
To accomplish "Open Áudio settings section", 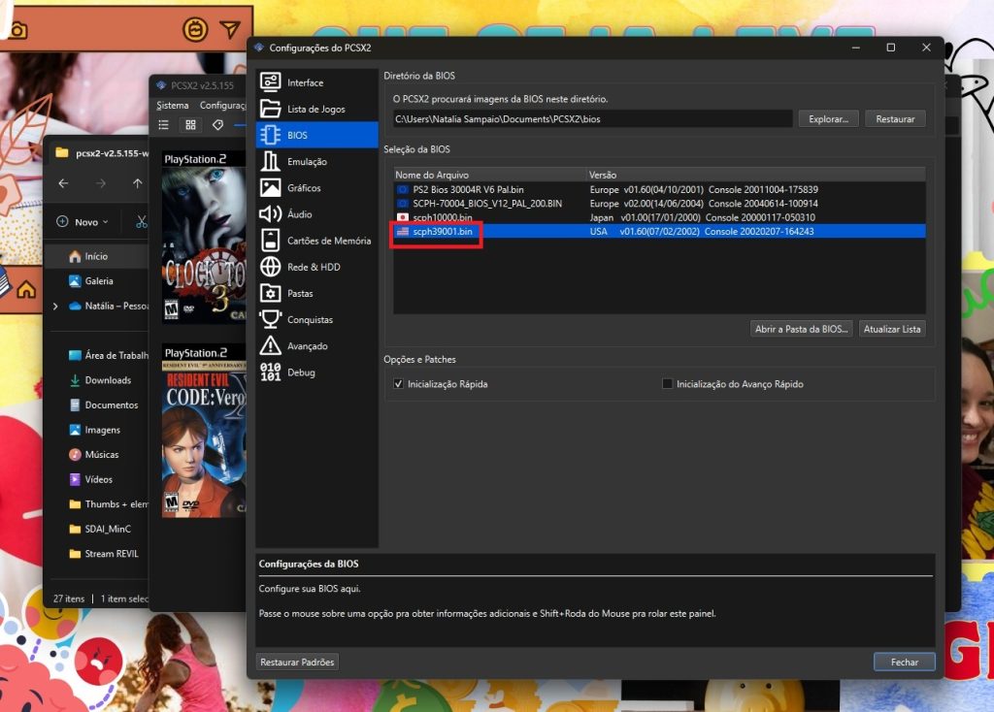I will tap(299, 214).
